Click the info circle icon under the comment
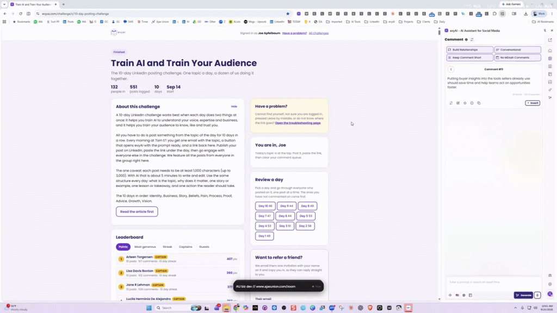Image resolution: width=557 pixels, height=313 pixels. point(472,103)
